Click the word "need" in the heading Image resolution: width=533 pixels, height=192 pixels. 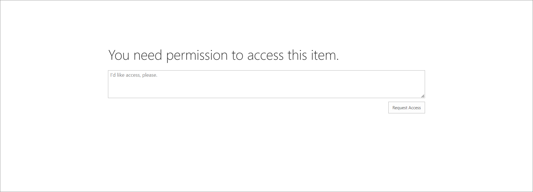148,55
